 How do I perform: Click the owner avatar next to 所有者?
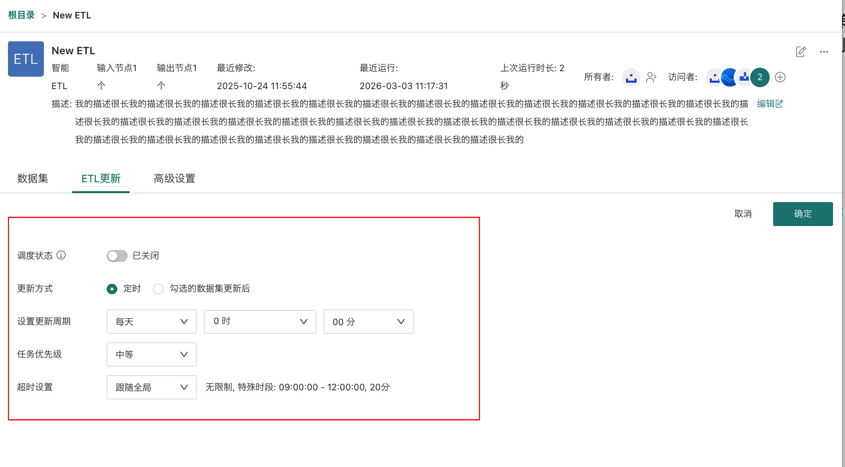coord(631,77)
